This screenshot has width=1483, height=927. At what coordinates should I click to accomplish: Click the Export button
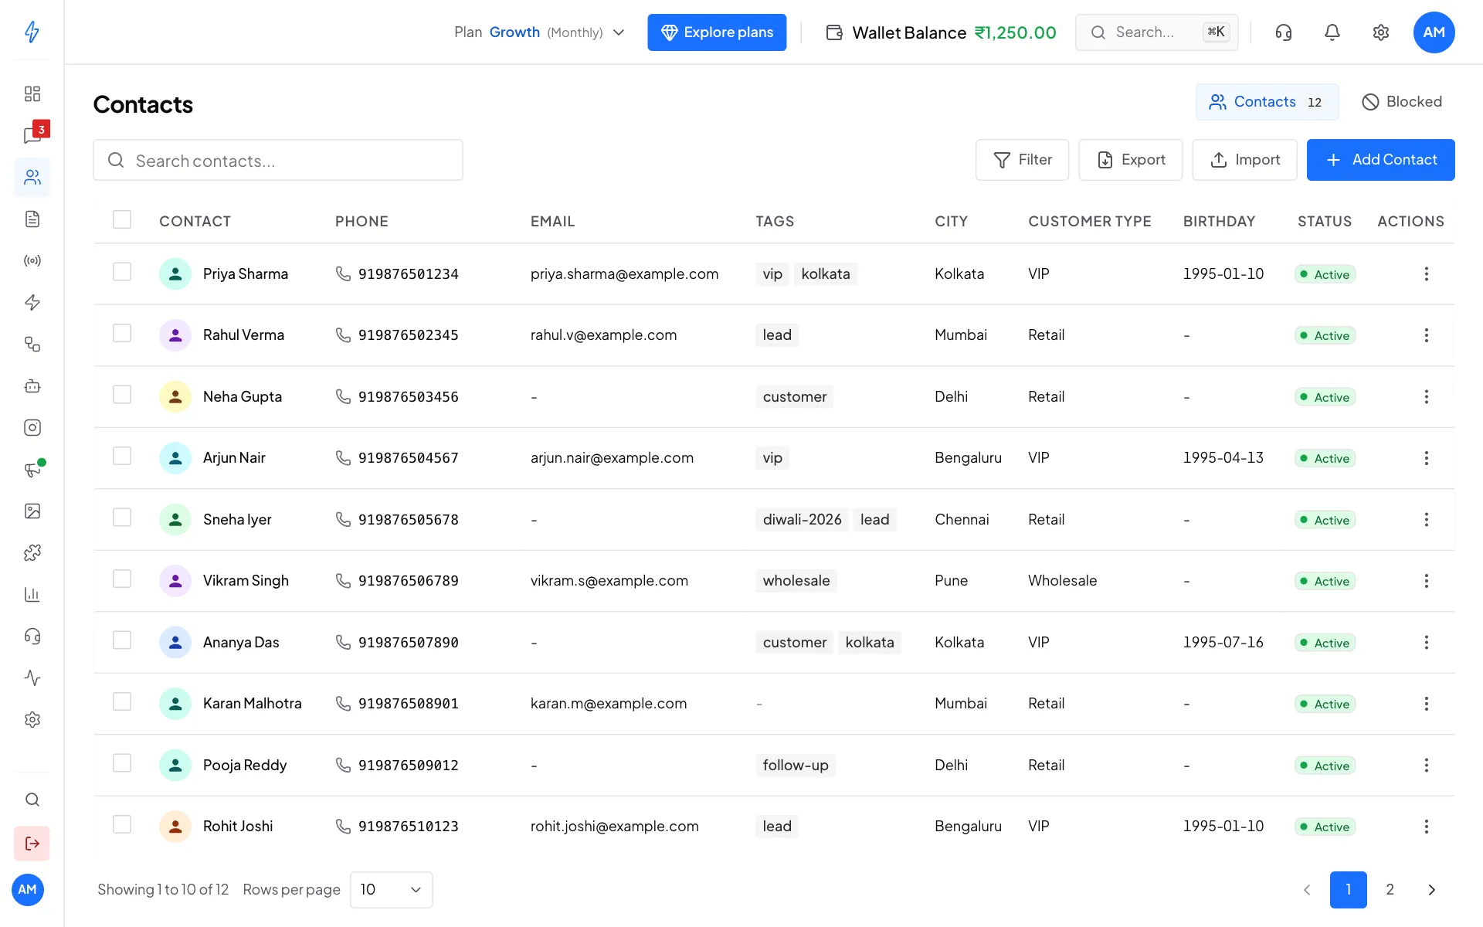[x=1130, y=160]
